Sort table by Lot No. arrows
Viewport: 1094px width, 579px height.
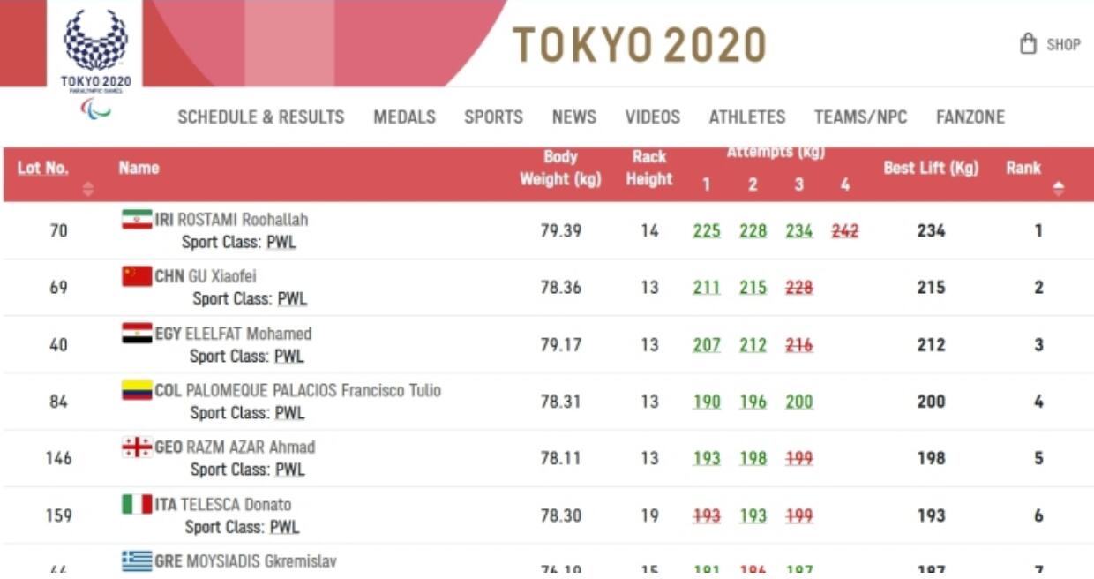pos(87,188)
